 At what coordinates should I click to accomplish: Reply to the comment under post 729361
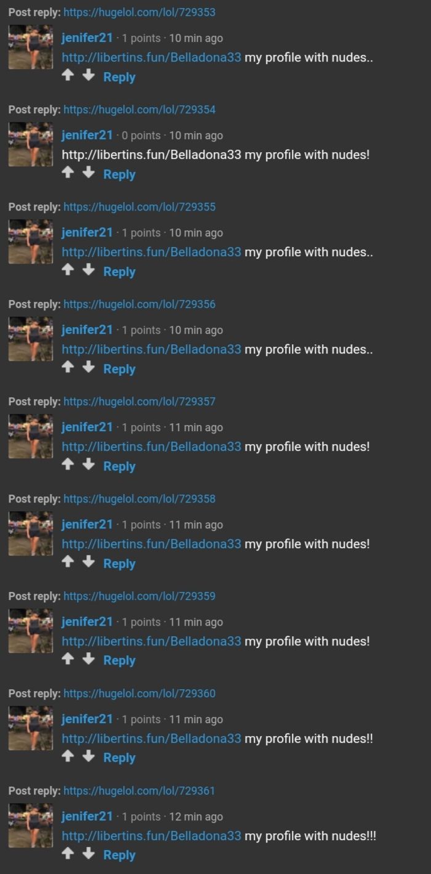[119, 856]
